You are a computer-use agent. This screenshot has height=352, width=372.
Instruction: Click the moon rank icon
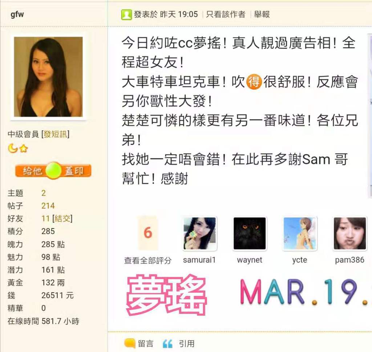coord(13,148)
